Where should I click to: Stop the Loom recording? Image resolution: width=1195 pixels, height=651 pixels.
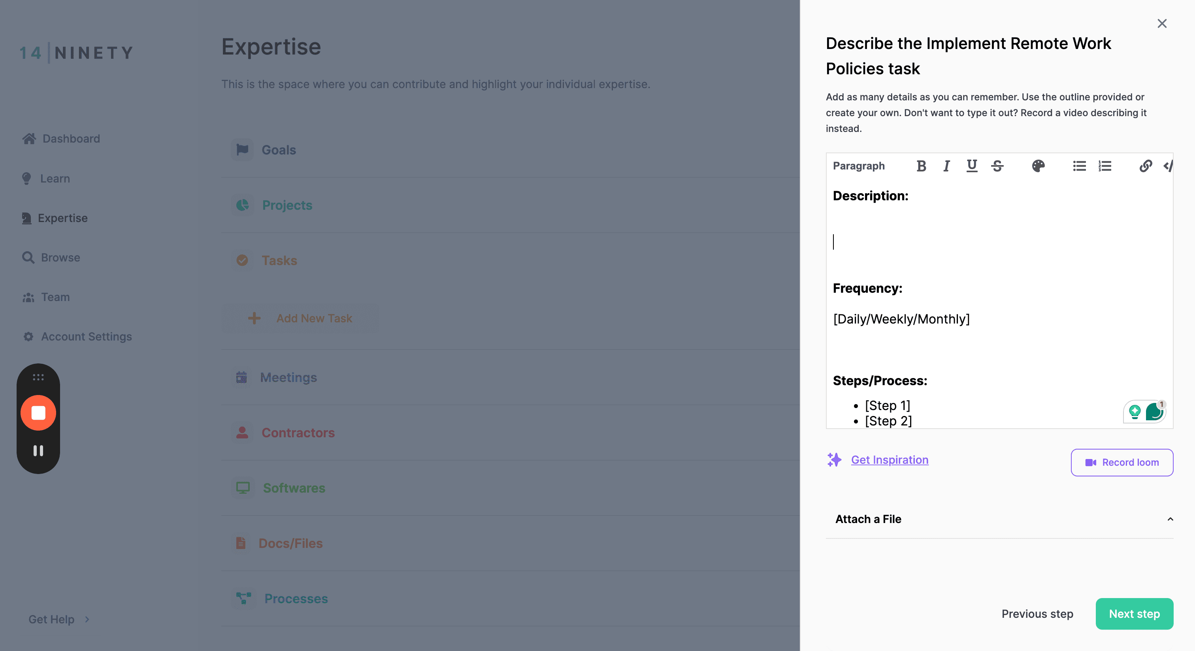tap(38, 413)
